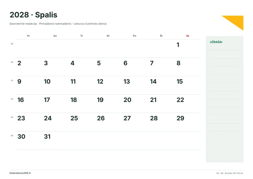Viewport: 253px width, 179px height.
Task: Select date 22 in Sunday column
Action: pyautogui.click(x=180, y=100)
